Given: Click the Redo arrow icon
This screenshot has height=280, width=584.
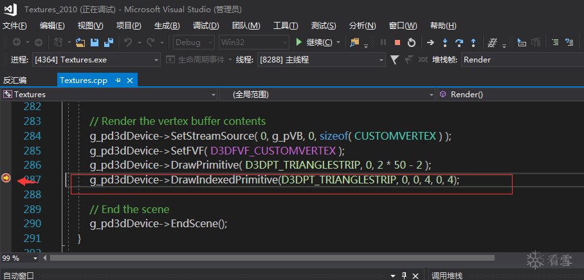Looking at the screenshot, I should tap(151, 42).
